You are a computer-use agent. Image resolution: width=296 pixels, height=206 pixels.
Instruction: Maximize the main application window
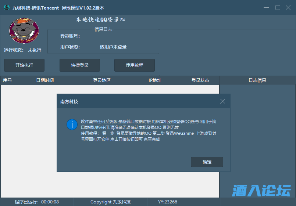(278, 8)
